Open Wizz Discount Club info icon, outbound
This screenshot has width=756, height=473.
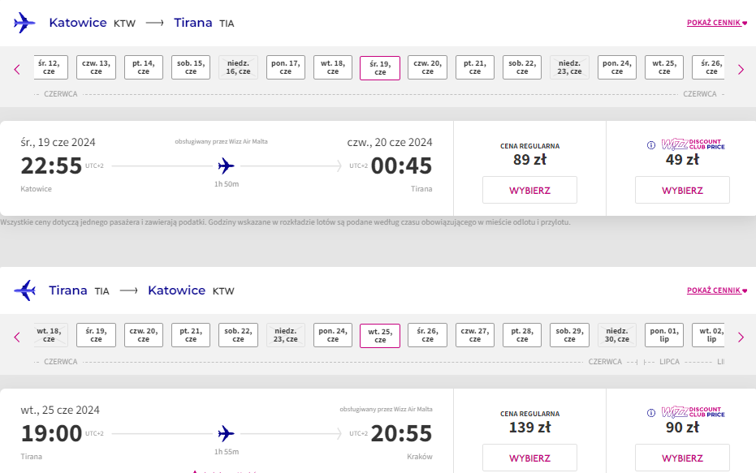tap(651, 145)
